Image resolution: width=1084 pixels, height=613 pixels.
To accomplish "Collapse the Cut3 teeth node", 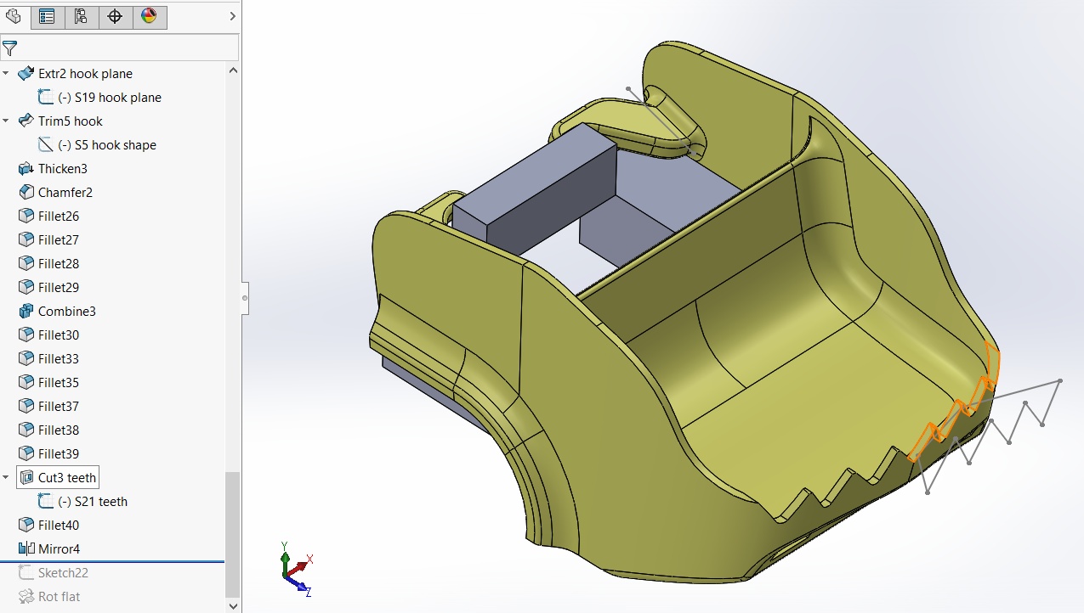I will point(7,477).
